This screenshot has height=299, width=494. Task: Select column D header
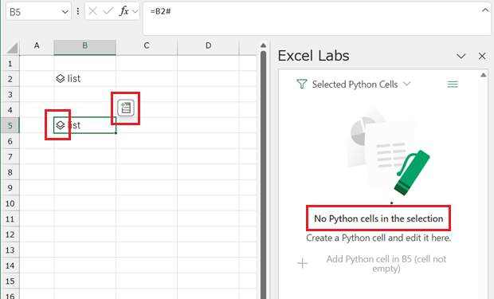208,45
